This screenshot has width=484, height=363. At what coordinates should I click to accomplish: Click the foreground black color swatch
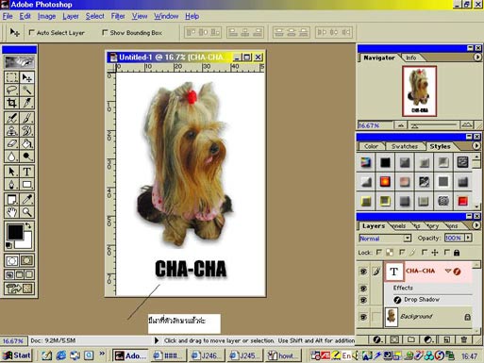14,232
